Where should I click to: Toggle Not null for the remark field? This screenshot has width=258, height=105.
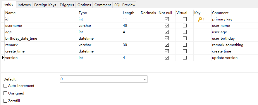click(x=167, y=45)
